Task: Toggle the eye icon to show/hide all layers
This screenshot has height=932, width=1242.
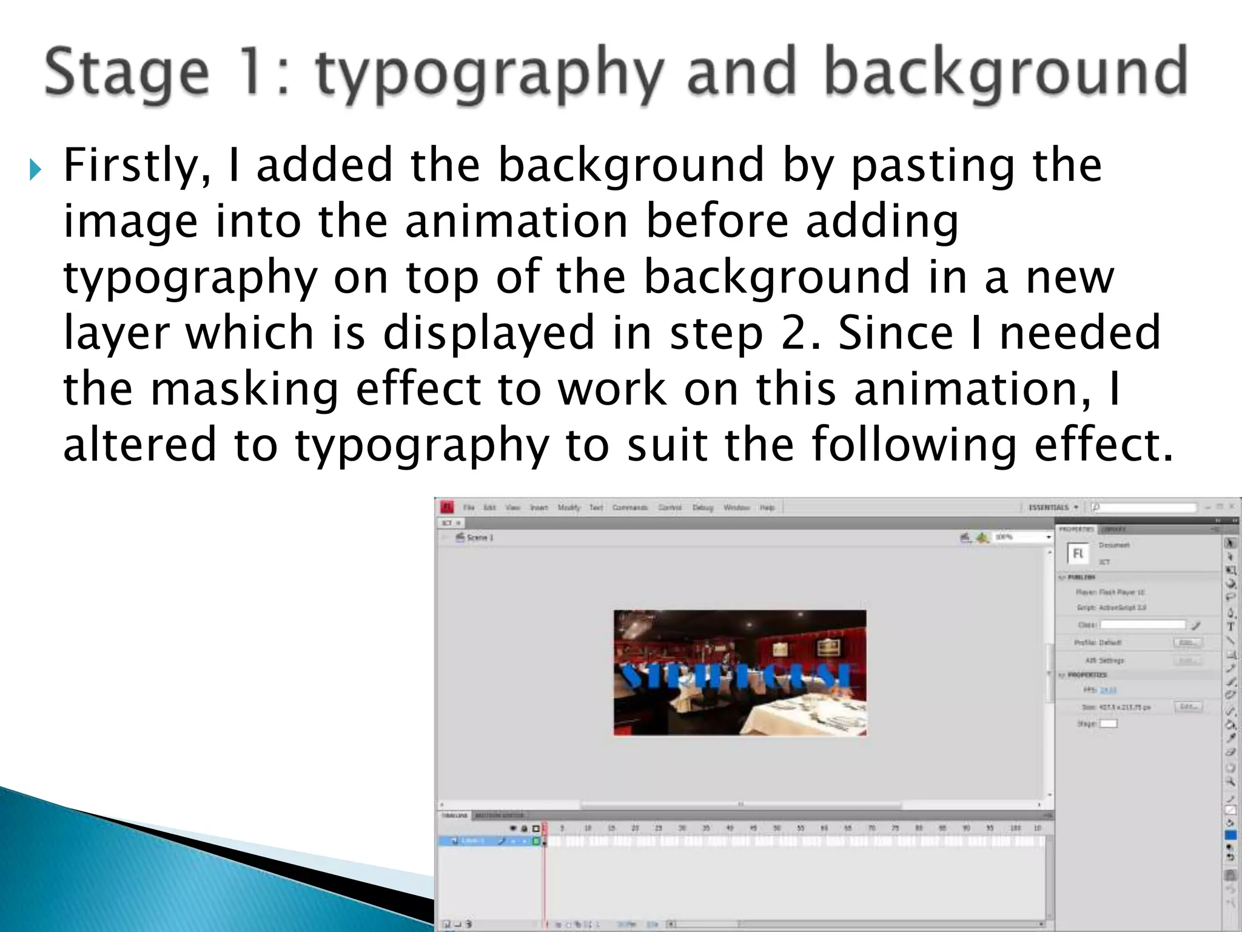Action: tap(513, 828)
